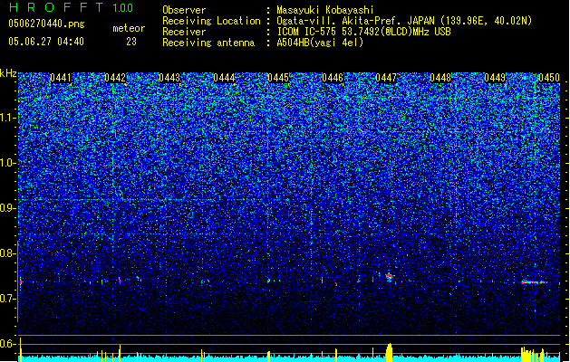Click the meteor label text

(x=129, y=28)
